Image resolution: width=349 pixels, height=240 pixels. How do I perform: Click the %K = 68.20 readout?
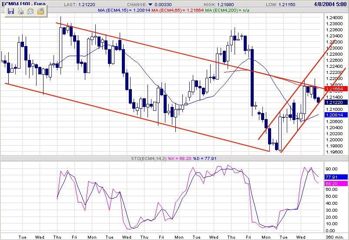click(179, 159)
